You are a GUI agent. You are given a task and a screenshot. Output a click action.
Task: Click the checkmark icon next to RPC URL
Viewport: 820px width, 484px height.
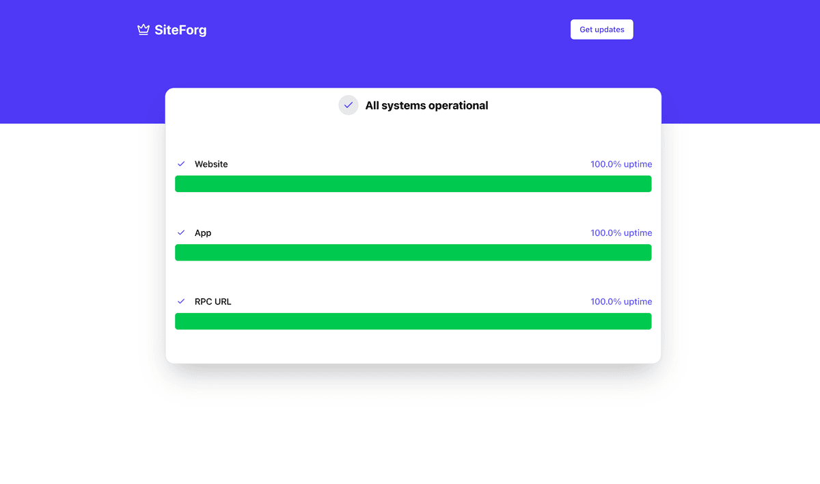(x=181, y=301)
